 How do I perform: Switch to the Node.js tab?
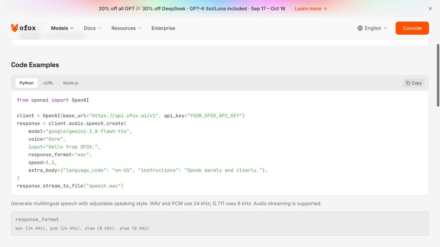point(71,83)
